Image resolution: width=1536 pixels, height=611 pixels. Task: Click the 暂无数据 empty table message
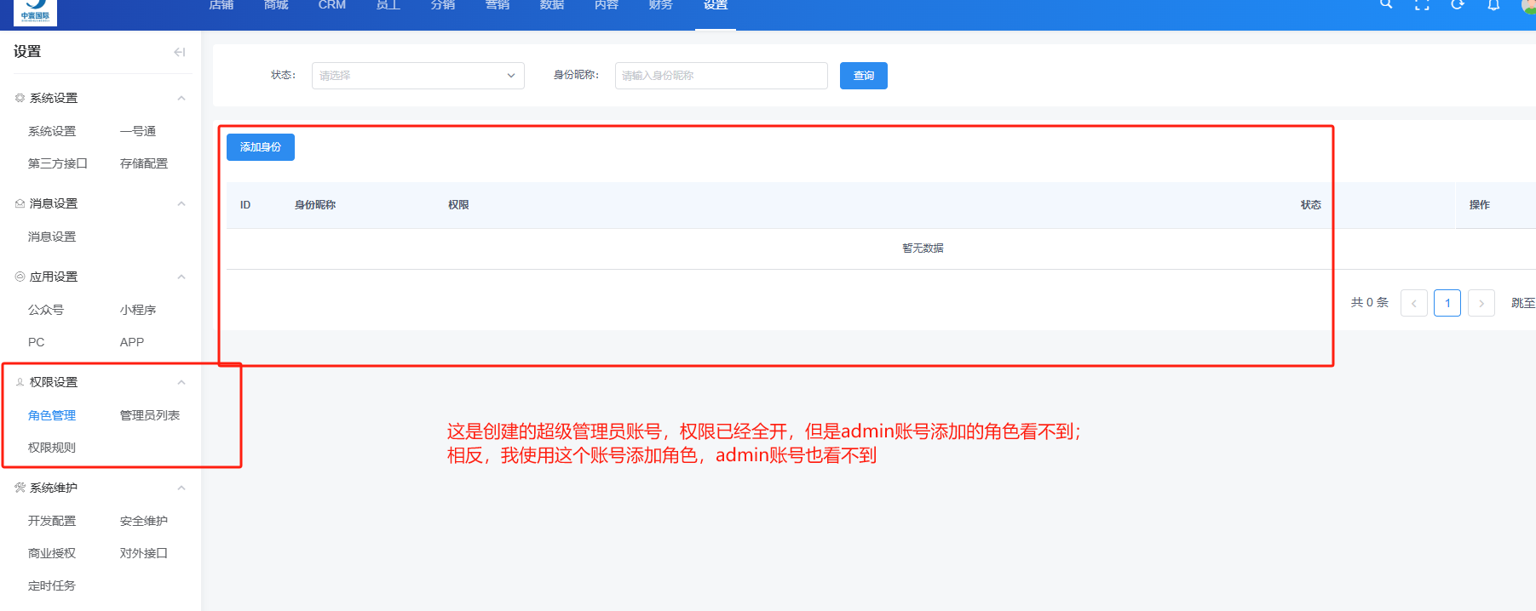click(923, 248)
